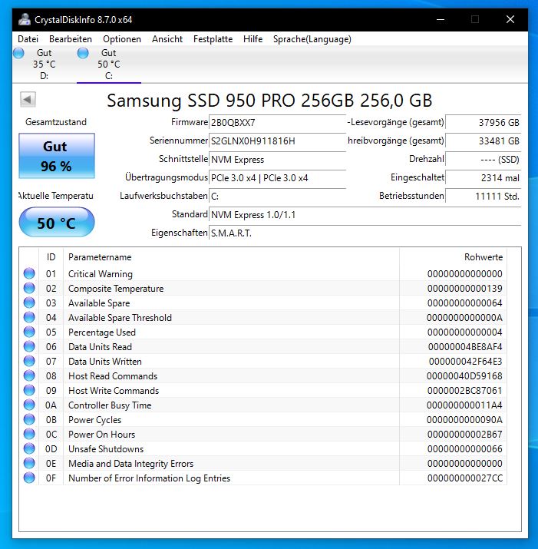Image resolution: width=538 pixels, height=549 pixels.
Task: Click the ID column header
Action: pos(51,257)
